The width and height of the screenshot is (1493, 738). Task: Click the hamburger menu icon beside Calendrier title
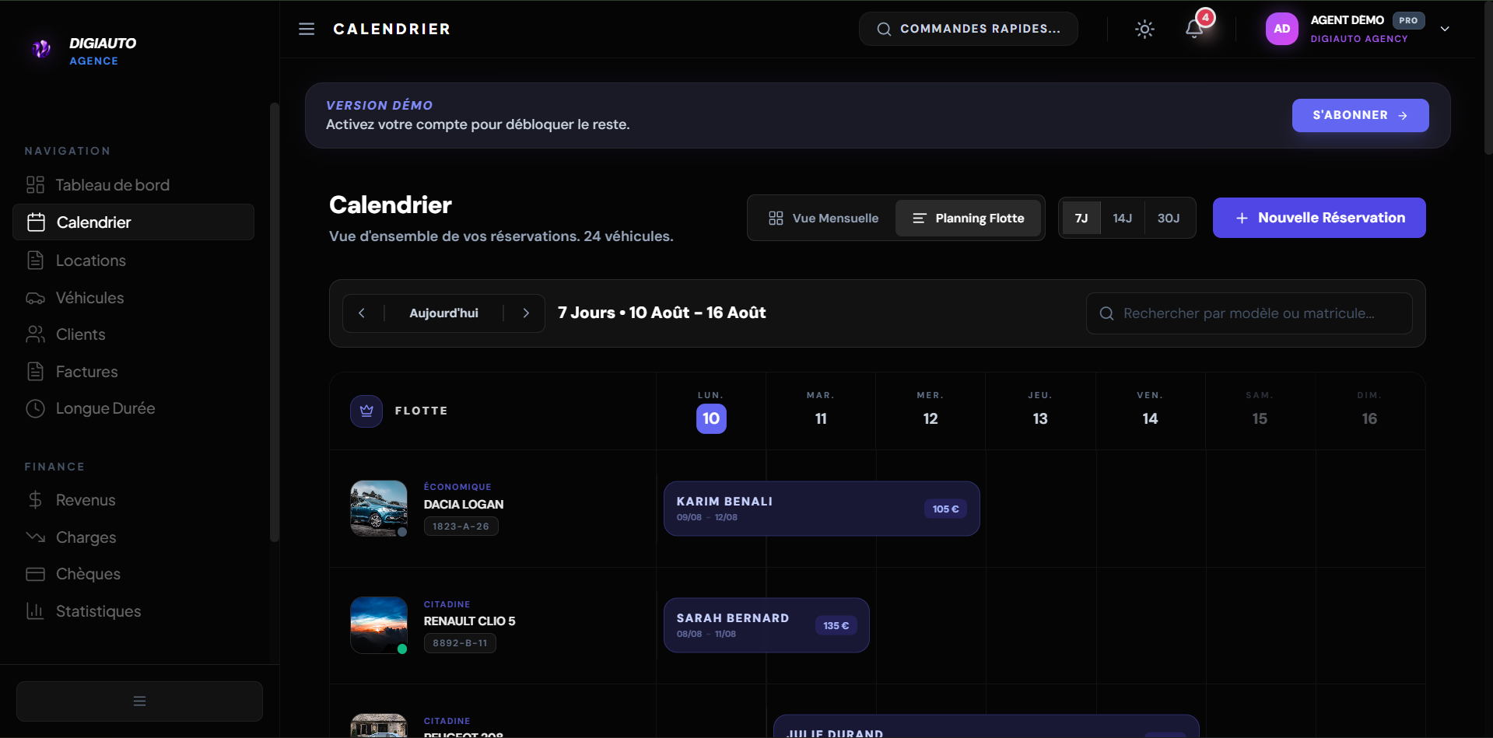[x=307, y=29]
